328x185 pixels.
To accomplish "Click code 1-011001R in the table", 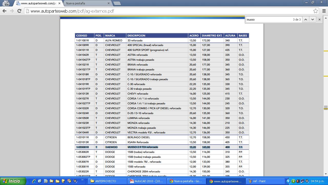I will coord(83,40).
